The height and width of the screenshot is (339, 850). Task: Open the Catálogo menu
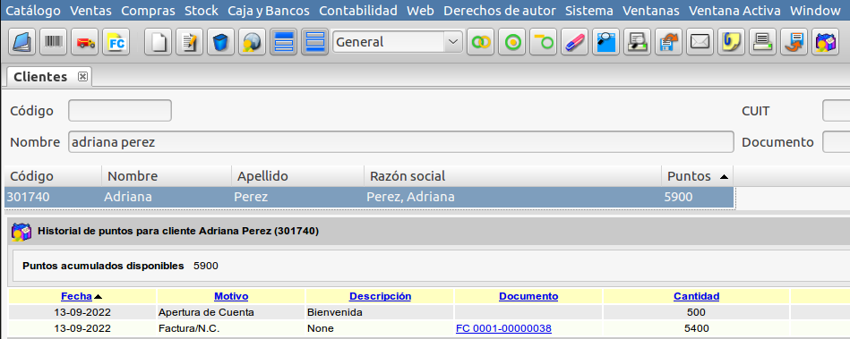click(x=33, y=11)
